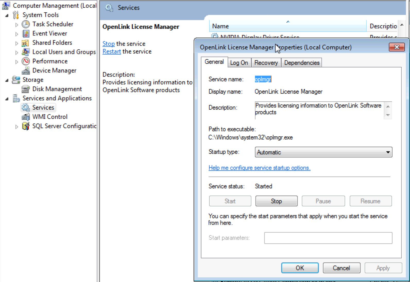Expand Local Users and Groups node
Image resolution: width=410 pixels, height=282 pixels.
(16, 52)
